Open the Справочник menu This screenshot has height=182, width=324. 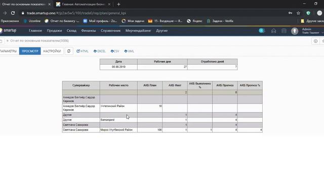[110, 30]
